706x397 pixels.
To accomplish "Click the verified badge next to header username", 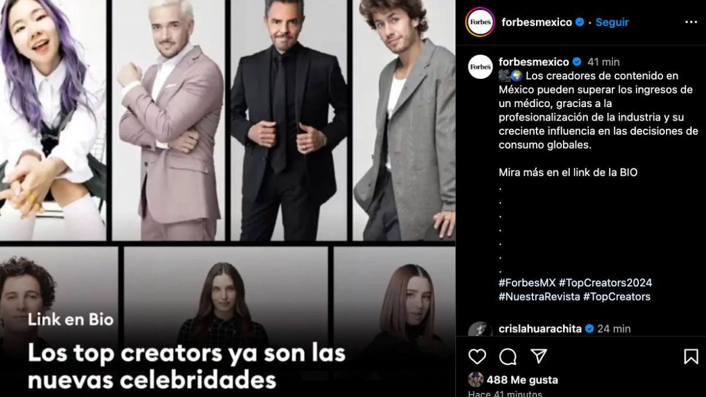I will [580, 22].
